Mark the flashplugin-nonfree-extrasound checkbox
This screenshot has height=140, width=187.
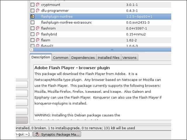[32, 22]
